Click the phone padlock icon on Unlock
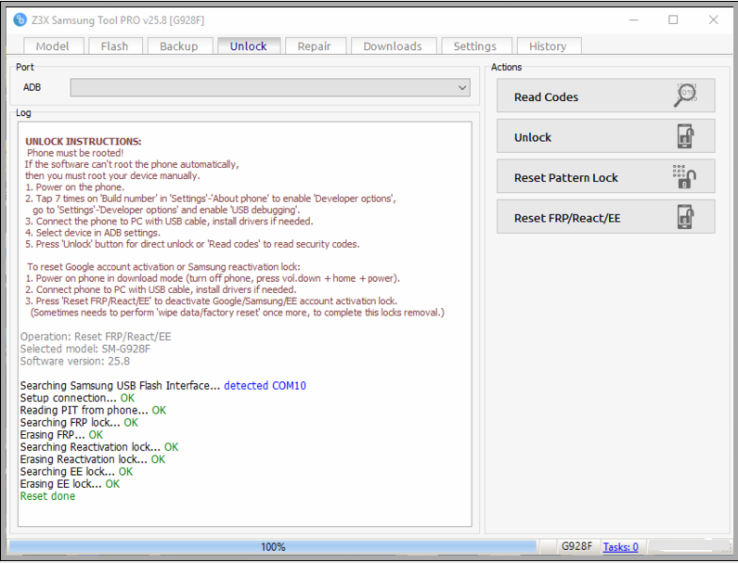Image resolution: width=738 pixels, height=563 pixels. [x=685, y=136]
